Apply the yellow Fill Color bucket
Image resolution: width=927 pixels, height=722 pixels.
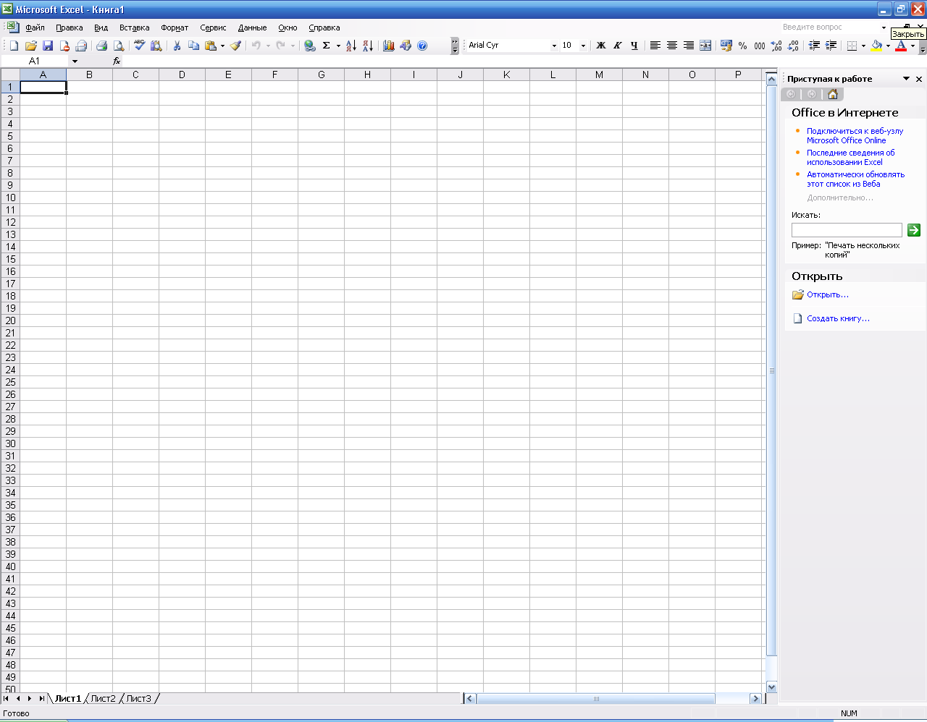pos(876,46)
